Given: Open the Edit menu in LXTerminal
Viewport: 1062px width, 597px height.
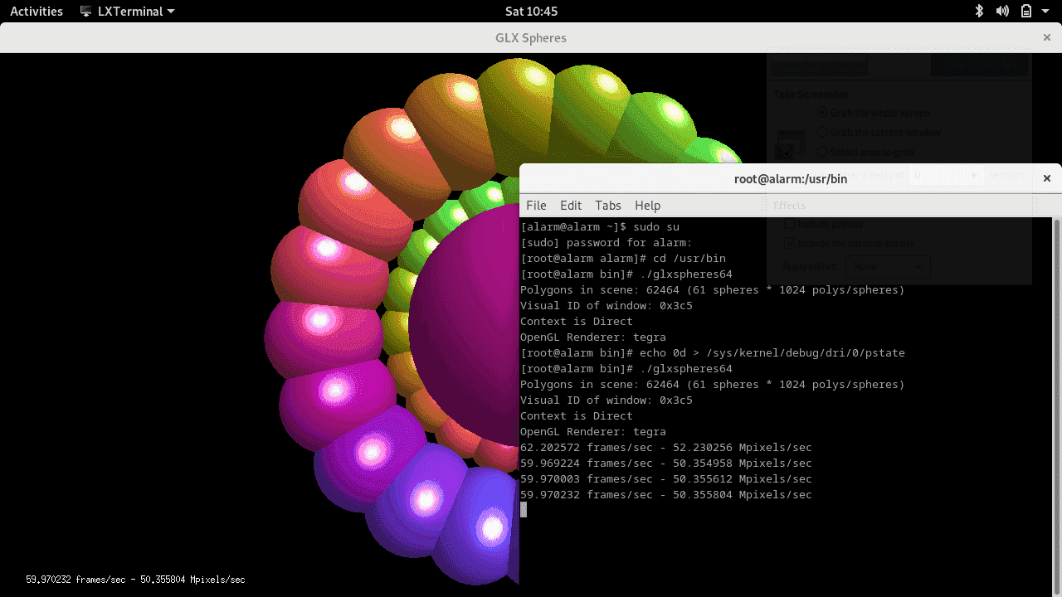Looking at the screenshot, I should (x=571, y=206).
